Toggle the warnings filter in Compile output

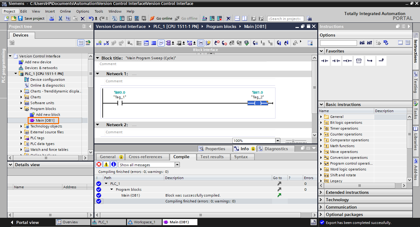coord(106,164)
